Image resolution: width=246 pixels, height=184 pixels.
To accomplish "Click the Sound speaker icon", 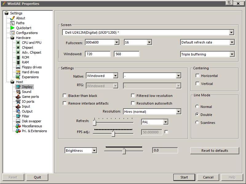I will 18,92.
